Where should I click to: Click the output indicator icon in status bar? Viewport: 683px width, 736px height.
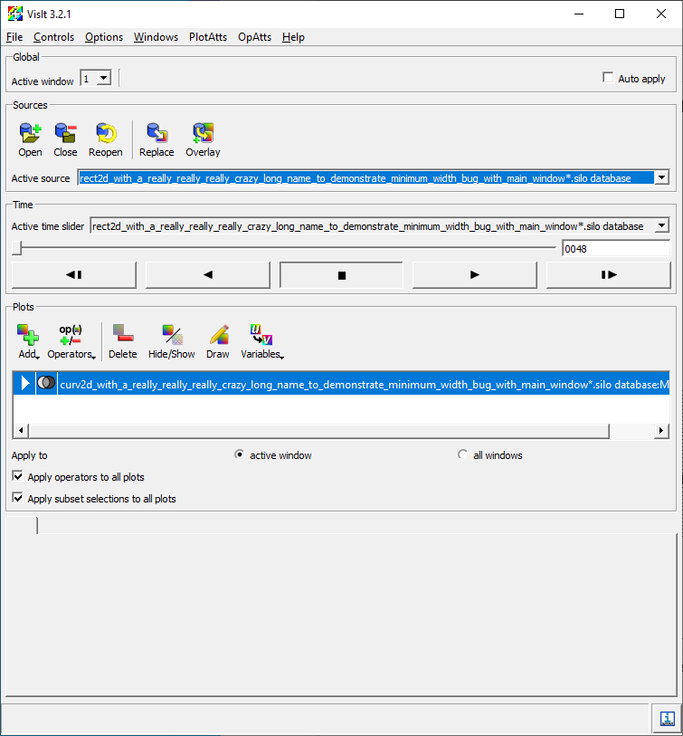click(667, 719)
